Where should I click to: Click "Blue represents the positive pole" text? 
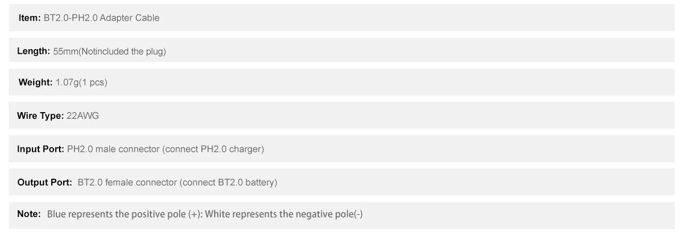(116, 214)
